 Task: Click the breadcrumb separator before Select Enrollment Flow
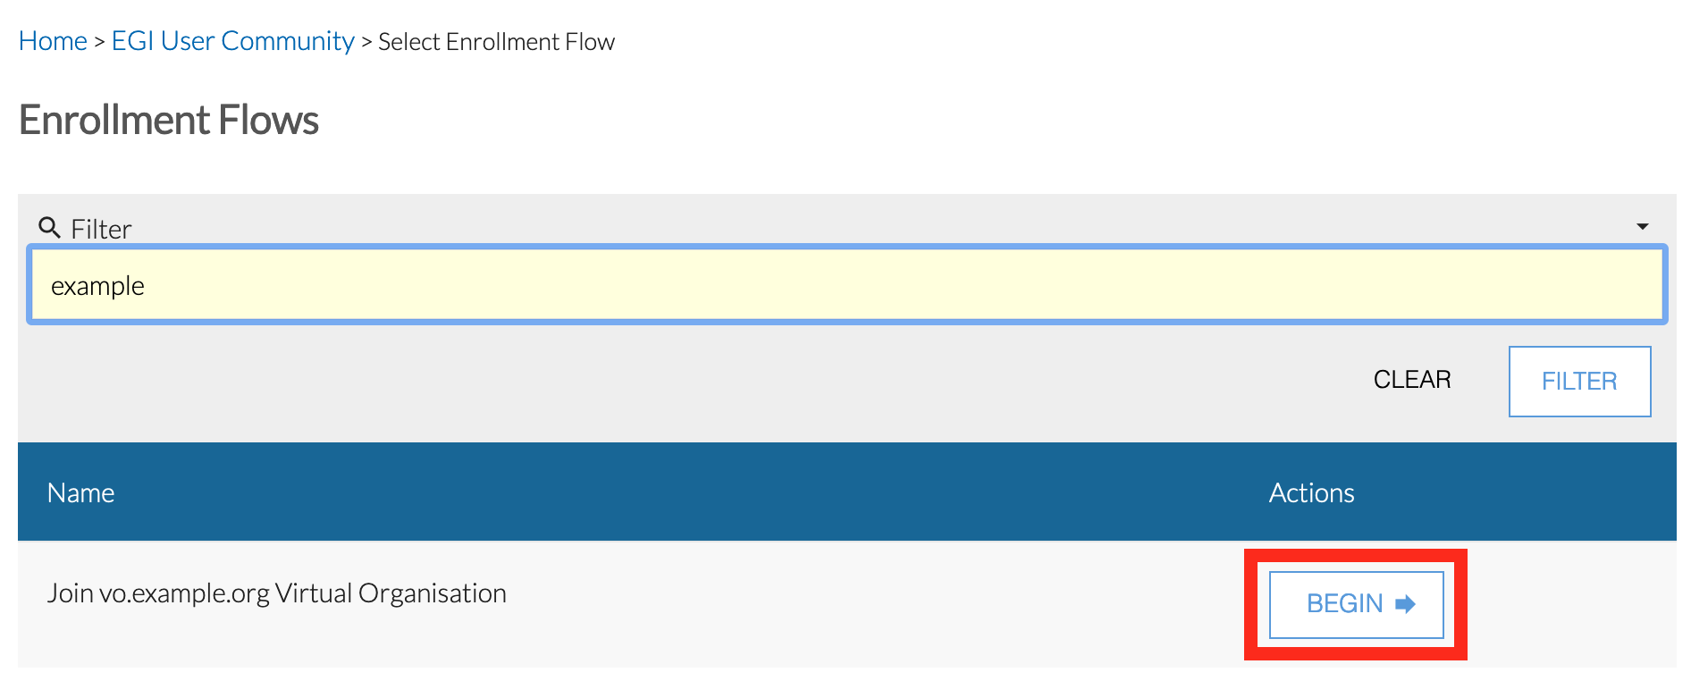click(x=366, y=42)
